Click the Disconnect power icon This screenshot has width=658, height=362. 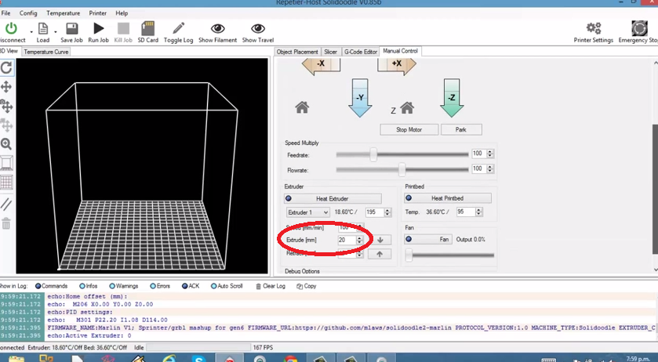point(11,28)
